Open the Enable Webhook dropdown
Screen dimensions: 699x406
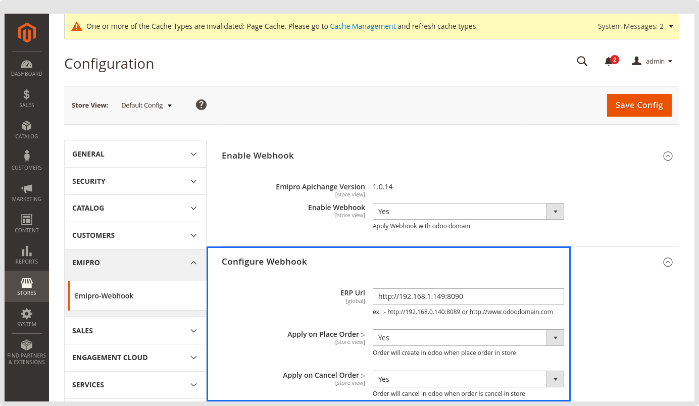click(468, 212)
